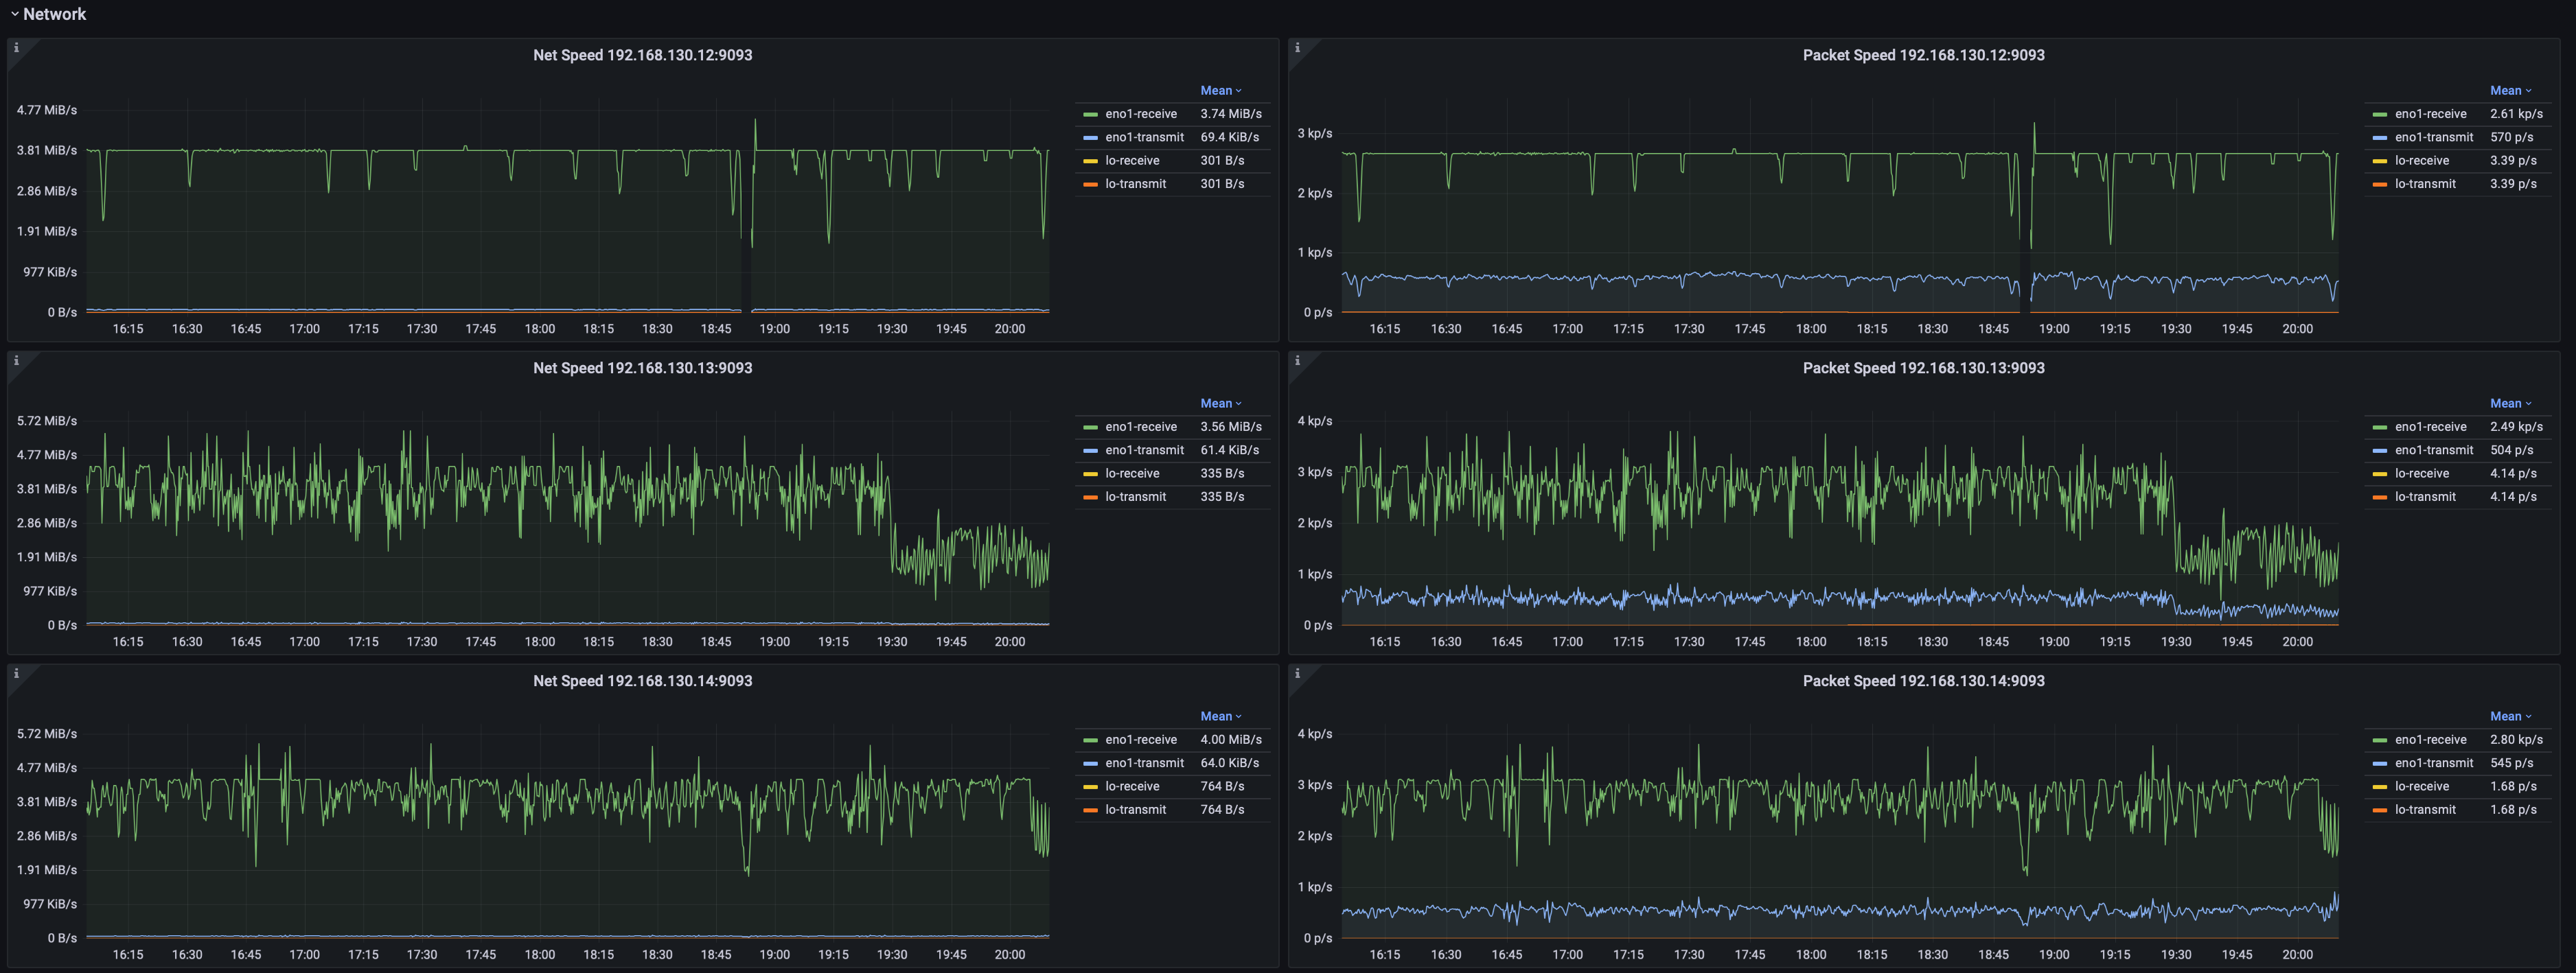
Task: Open Mean dropdown in Packet Speed 192.168.130.13 legend
Action: (x=2509, y=403)
